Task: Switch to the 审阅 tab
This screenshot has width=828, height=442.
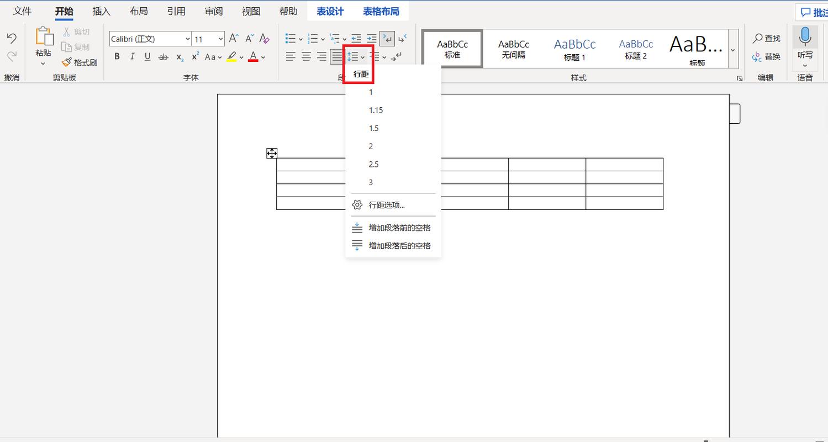Action: coord(214,11)
